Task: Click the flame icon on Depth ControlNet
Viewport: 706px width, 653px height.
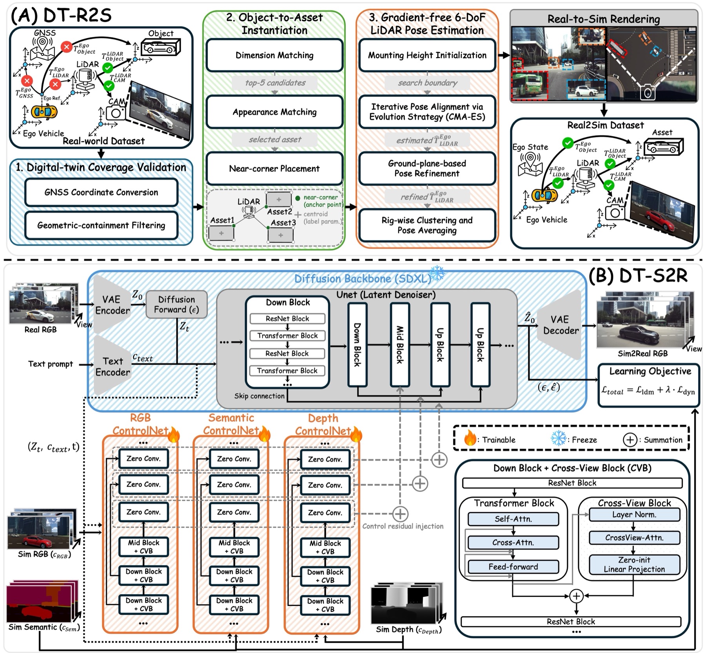Action: tap(356, 435)
